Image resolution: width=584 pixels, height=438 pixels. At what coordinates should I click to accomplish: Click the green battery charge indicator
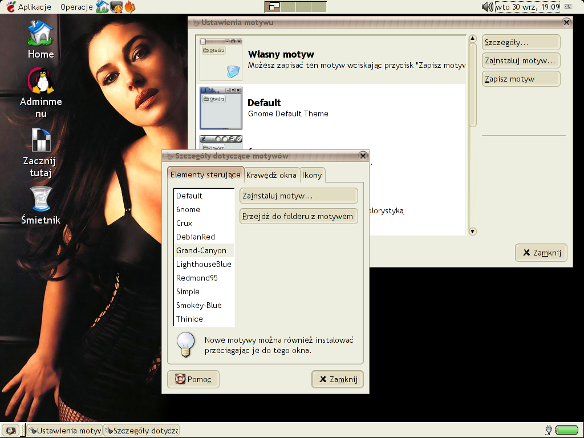point(566,431)
